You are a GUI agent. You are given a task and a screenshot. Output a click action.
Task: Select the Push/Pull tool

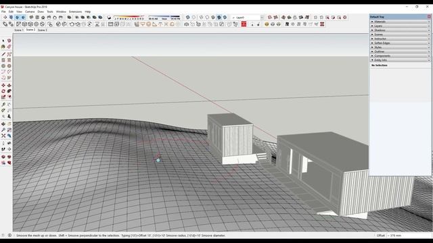(9, 85)
